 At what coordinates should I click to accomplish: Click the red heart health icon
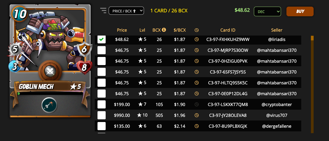point(84,68)
